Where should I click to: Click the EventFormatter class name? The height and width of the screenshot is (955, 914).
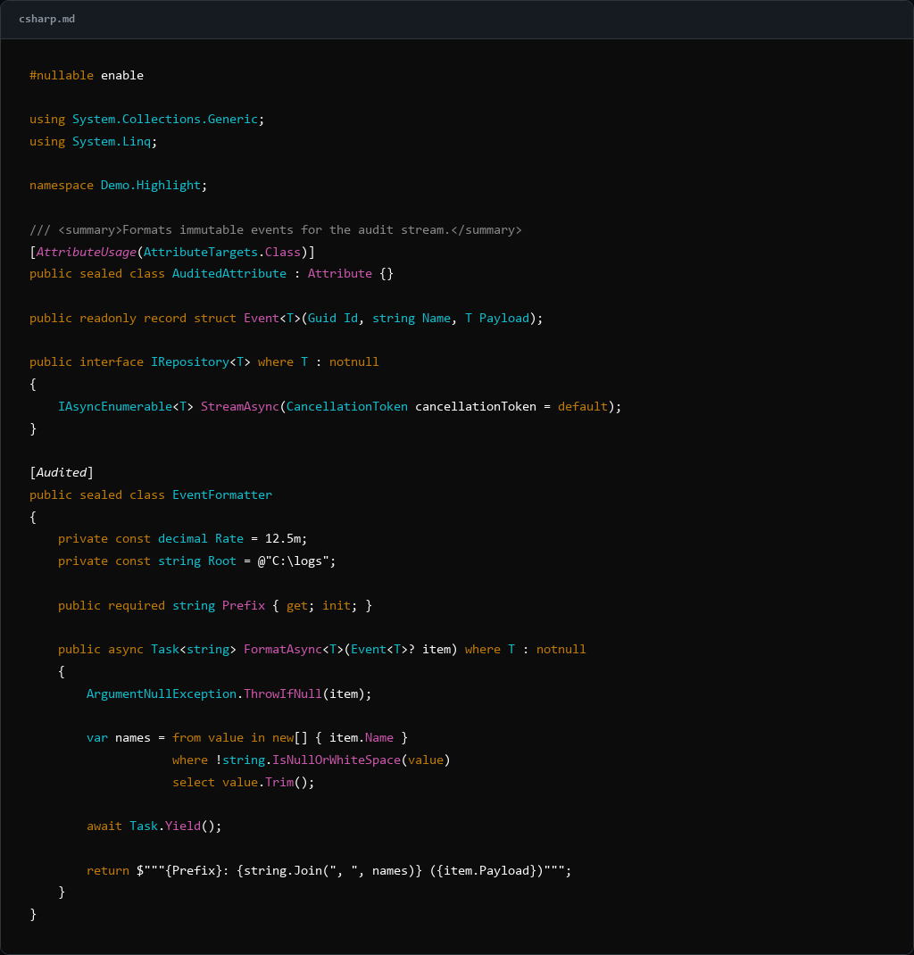[222, 495]
